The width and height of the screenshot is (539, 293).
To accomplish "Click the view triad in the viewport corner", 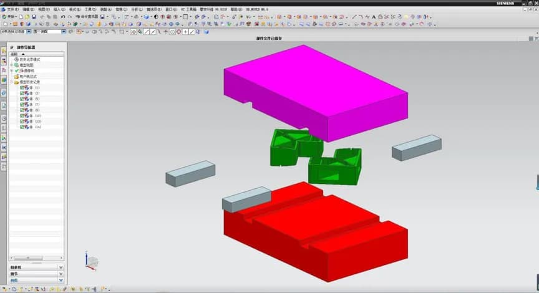I will [90, 261].
